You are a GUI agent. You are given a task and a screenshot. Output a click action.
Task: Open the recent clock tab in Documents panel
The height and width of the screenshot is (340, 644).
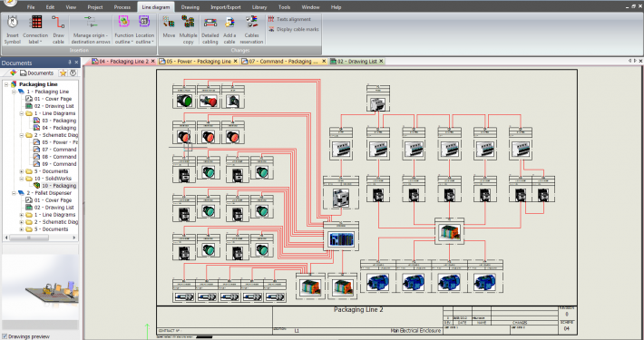tap(73, 73)
